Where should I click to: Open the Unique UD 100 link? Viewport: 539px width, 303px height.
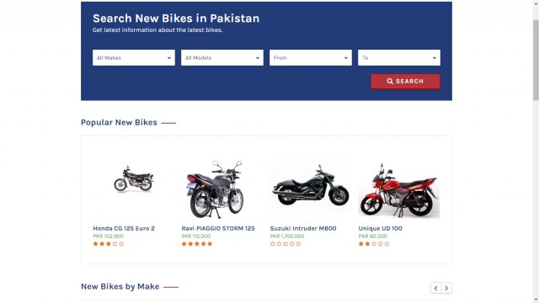[380, 228]
